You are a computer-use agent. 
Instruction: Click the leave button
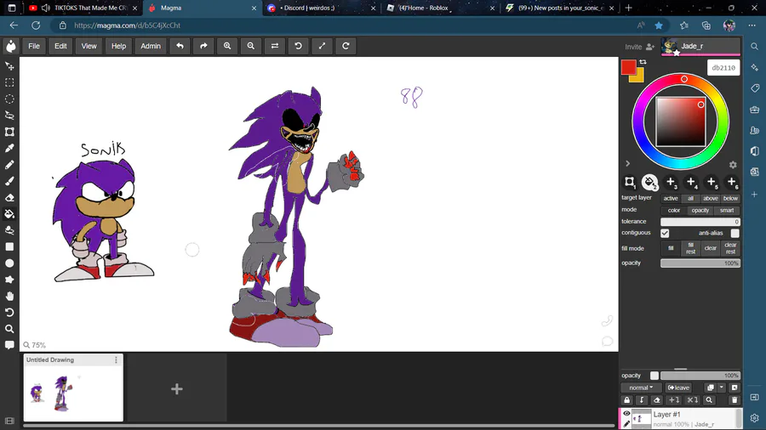[x=678, y=388]
